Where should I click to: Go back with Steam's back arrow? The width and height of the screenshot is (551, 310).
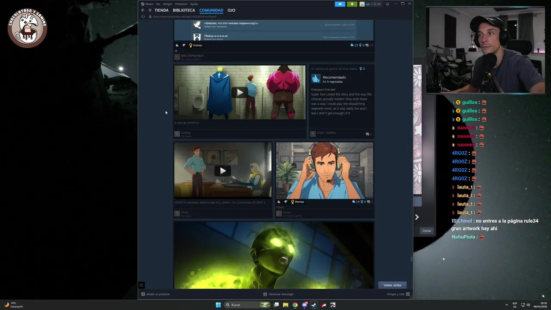coord(143,10)
